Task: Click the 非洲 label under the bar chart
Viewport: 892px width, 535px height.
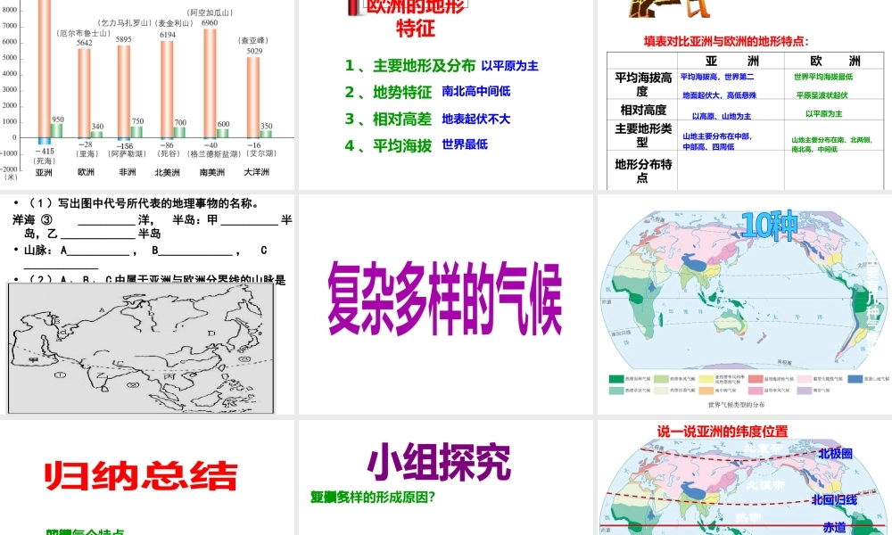Action: (128, 172)
